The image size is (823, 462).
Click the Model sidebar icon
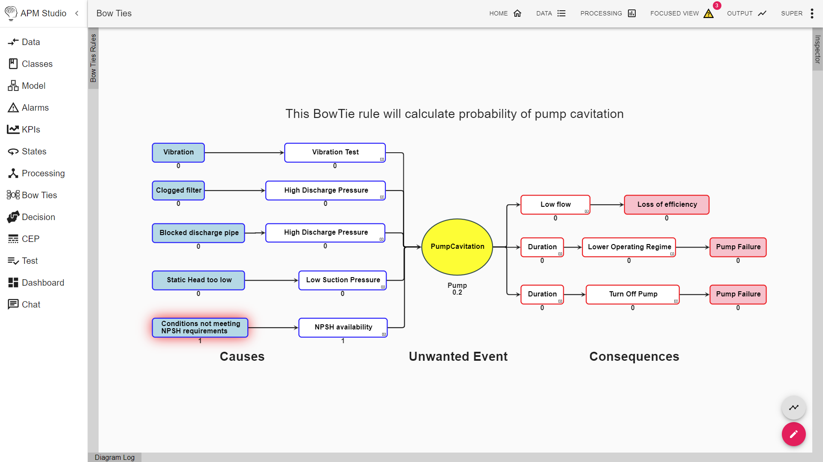click(x=12, y=85)
